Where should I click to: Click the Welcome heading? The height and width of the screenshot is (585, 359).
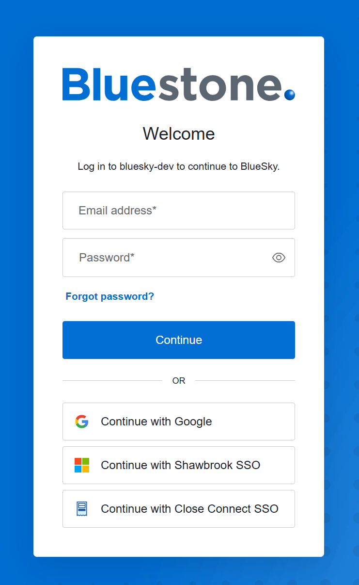coord(179,134)
